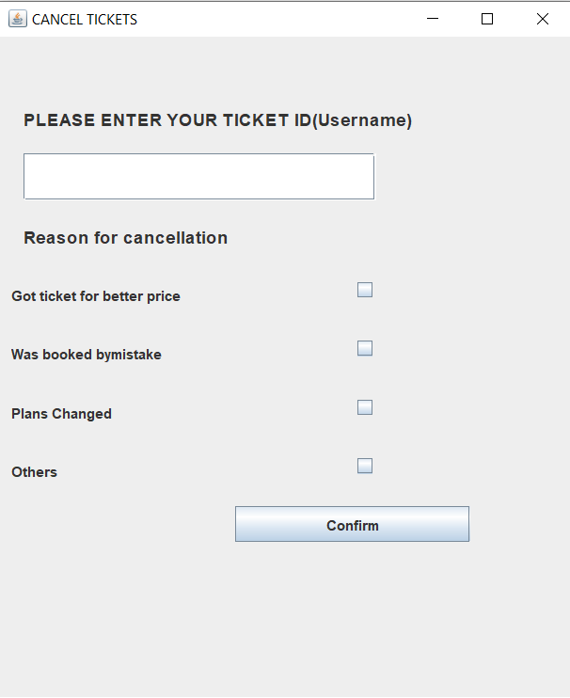Minimize the CANCEL TICKETS window
Screen dimensions: 570x698
(x=433, y=19)
